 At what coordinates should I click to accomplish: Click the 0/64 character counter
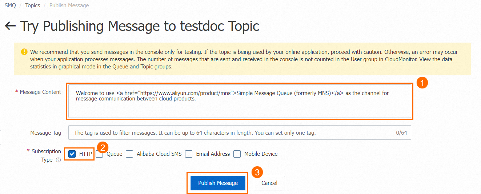click(401, 133)
